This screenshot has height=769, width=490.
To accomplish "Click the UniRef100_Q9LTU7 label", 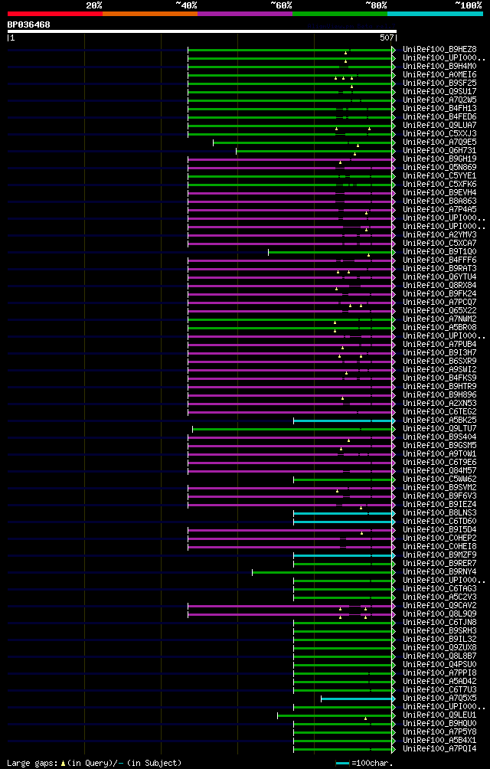I will [x=439, y=429].
